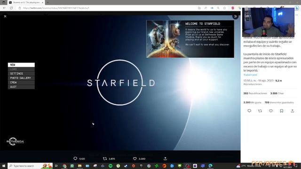Viewport: 301px width, 169px height.
Task: Click share icon below the Starfield image
Action: pyautogui.click(x=165, y=159)
